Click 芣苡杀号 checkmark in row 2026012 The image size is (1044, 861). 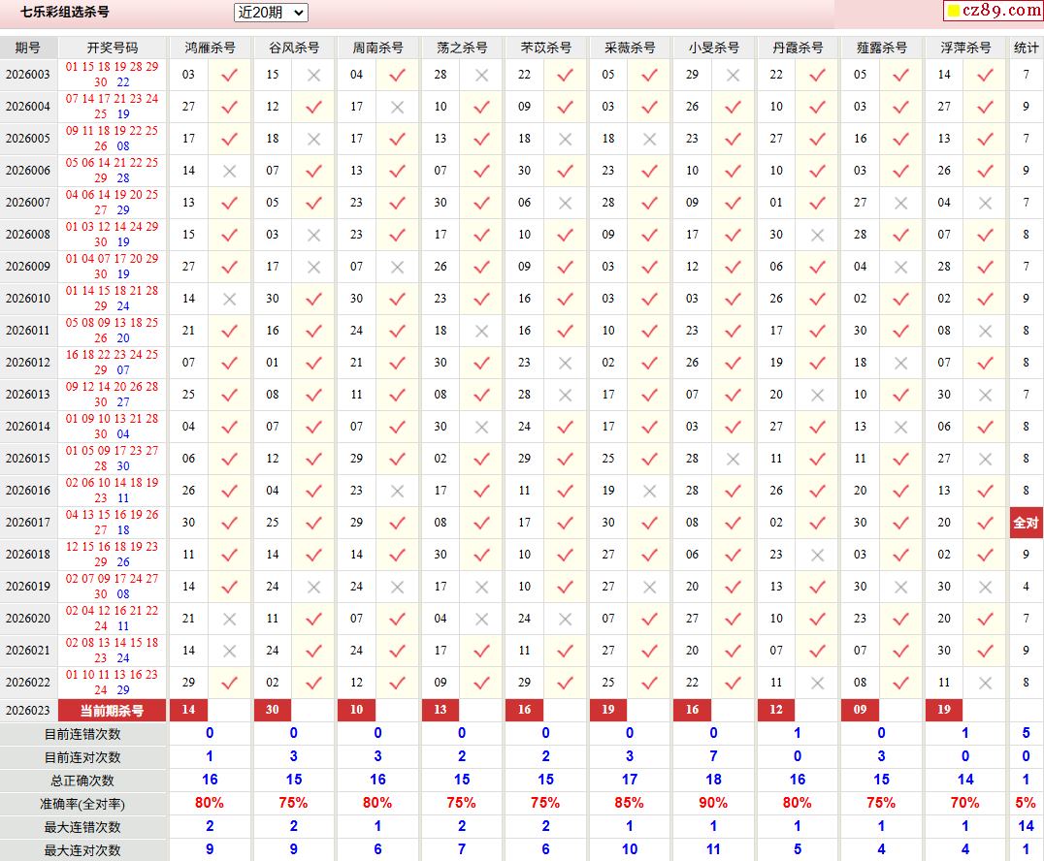click(565, 363)
